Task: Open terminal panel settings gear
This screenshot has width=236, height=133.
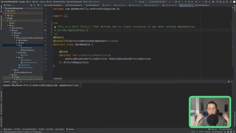Action: (229, 82)
